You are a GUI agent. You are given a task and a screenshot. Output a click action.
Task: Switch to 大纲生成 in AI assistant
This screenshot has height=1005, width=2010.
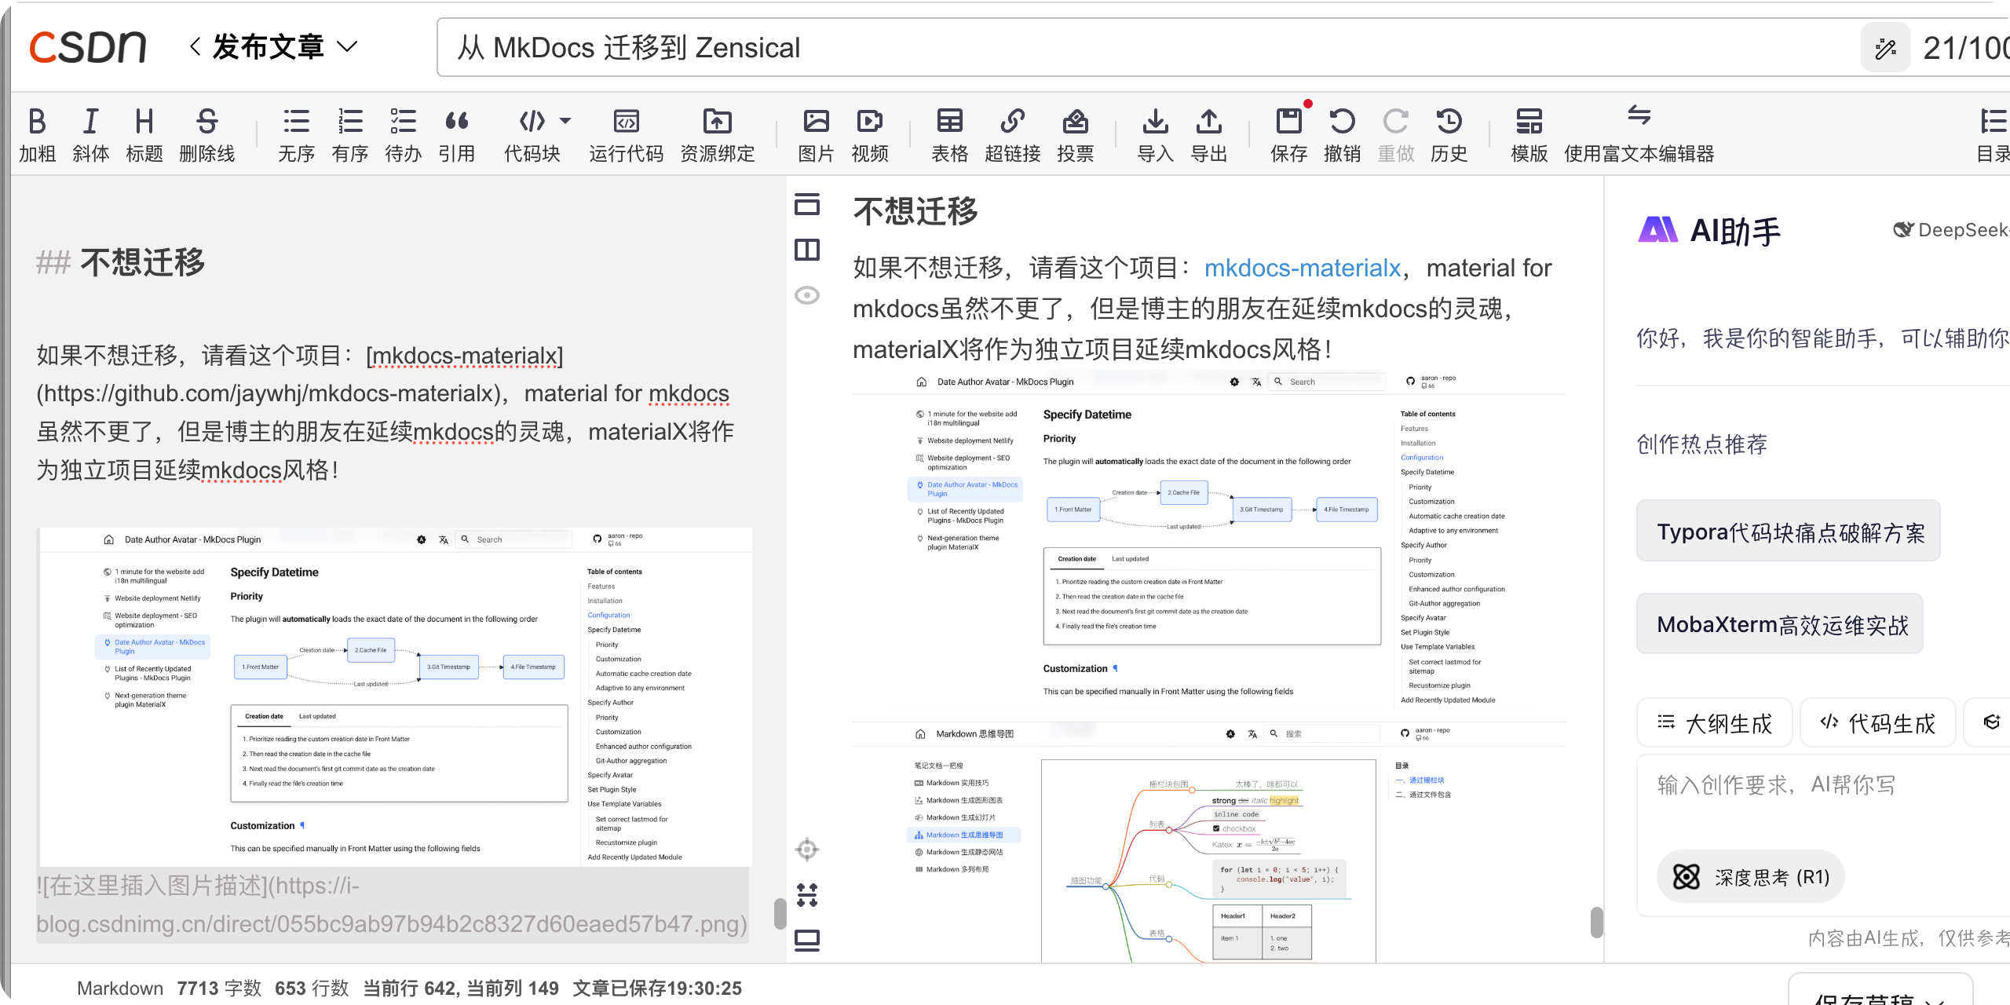pyautogui.click(x=1715, y=722)
